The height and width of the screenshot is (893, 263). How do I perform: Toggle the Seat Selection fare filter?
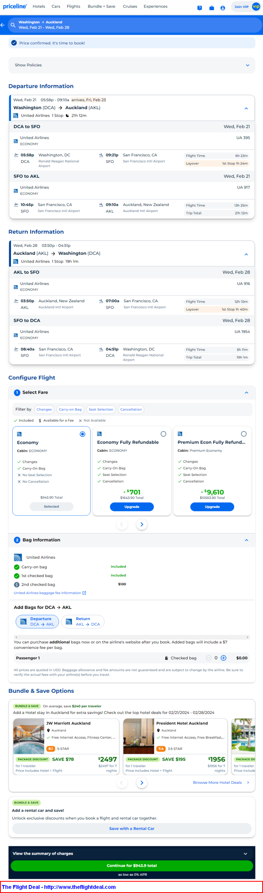point(101,409)
